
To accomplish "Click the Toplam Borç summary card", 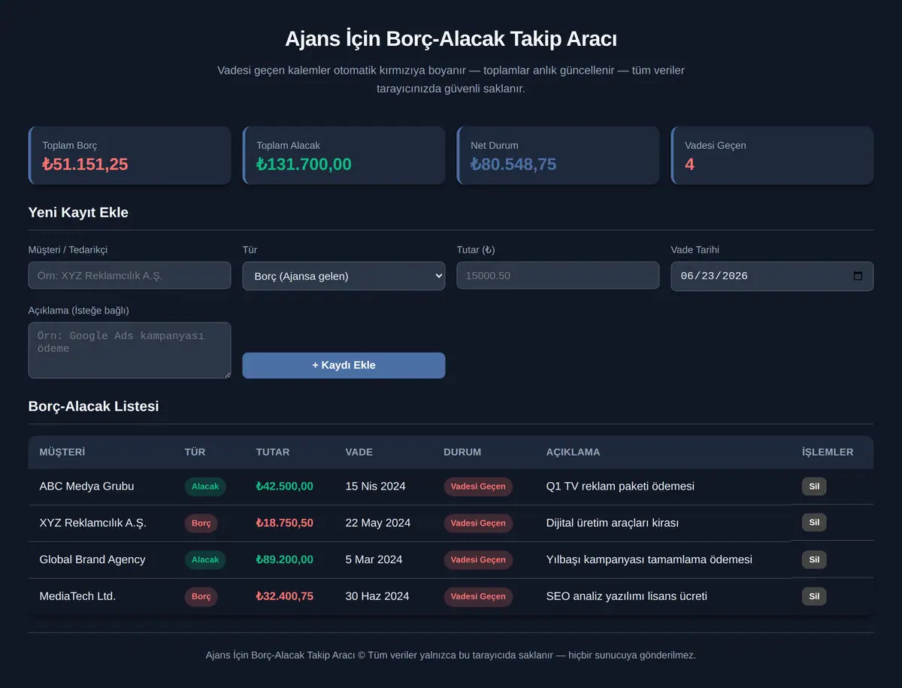I will coord(129,156).
